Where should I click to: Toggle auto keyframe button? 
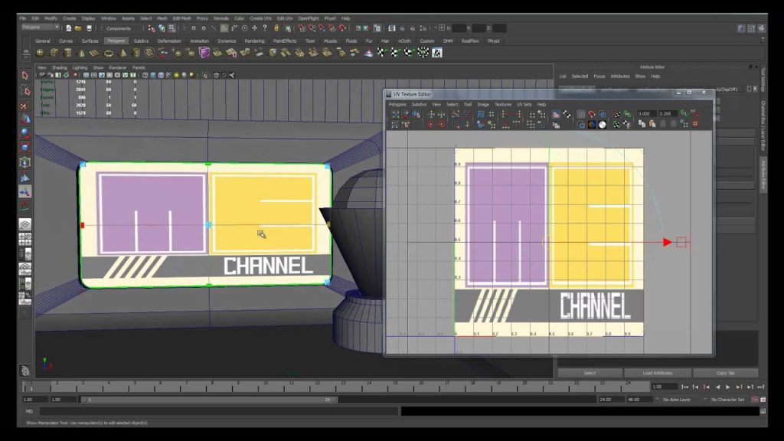click(755, 400)
